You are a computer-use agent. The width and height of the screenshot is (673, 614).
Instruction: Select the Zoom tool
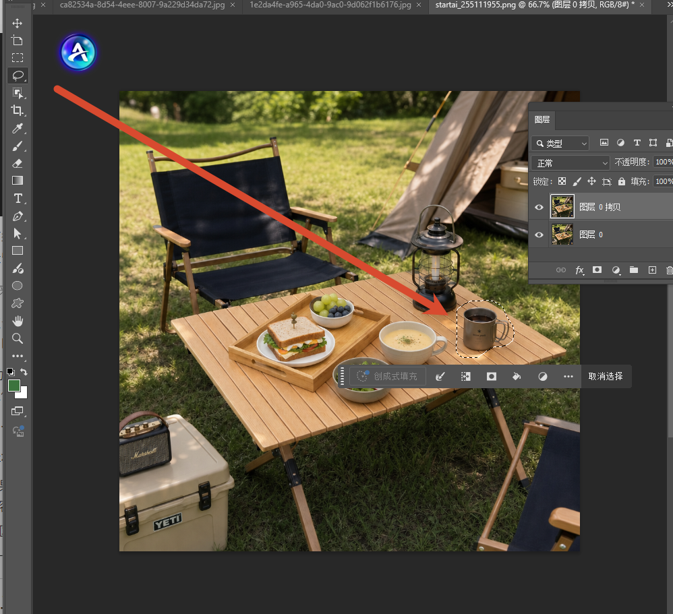17,338
